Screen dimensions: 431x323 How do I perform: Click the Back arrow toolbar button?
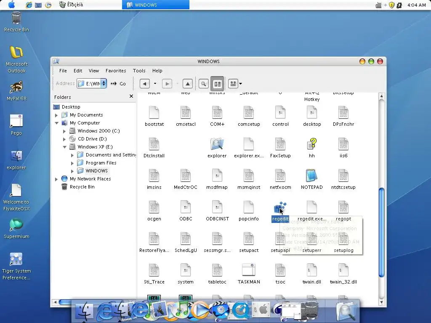pyautogui.click(x=145, y=84)
